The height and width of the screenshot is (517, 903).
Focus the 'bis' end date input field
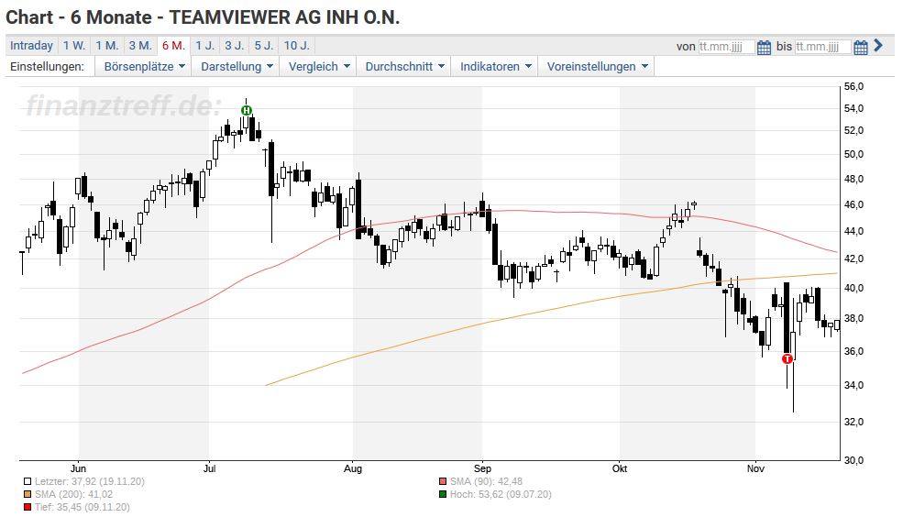[x=823, y=47]
